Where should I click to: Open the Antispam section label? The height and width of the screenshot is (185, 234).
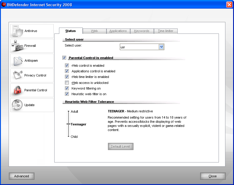31,60
